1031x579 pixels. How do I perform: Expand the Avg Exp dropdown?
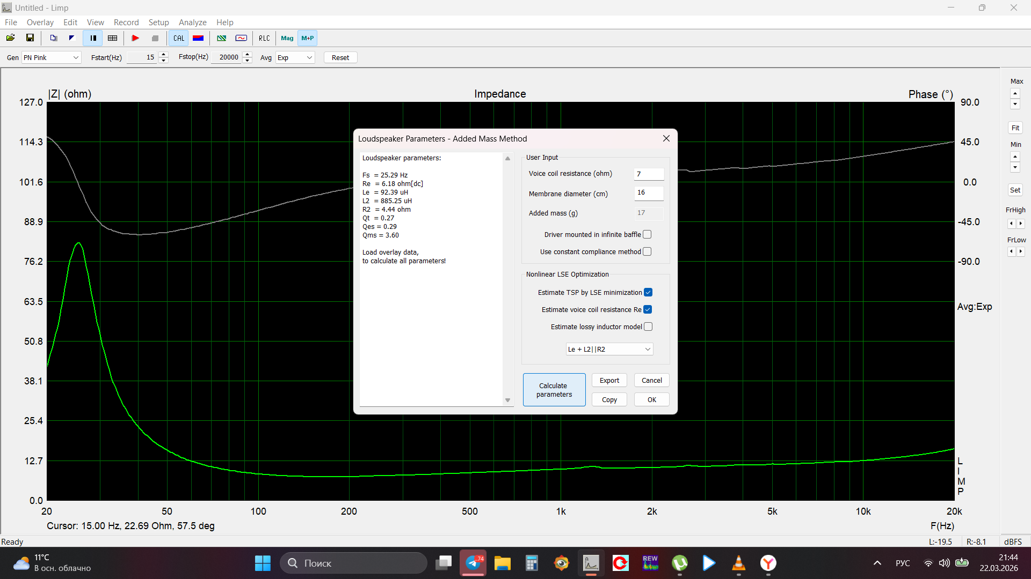[295, 57]
